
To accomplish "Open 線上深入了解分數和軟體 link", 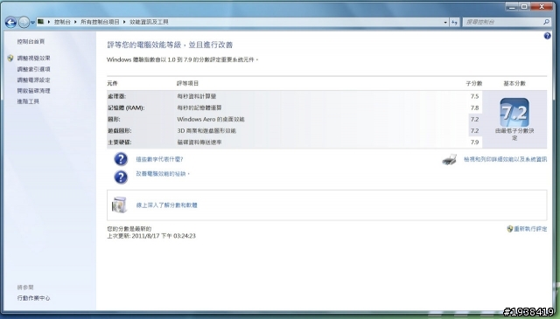I will click(167, 205).
